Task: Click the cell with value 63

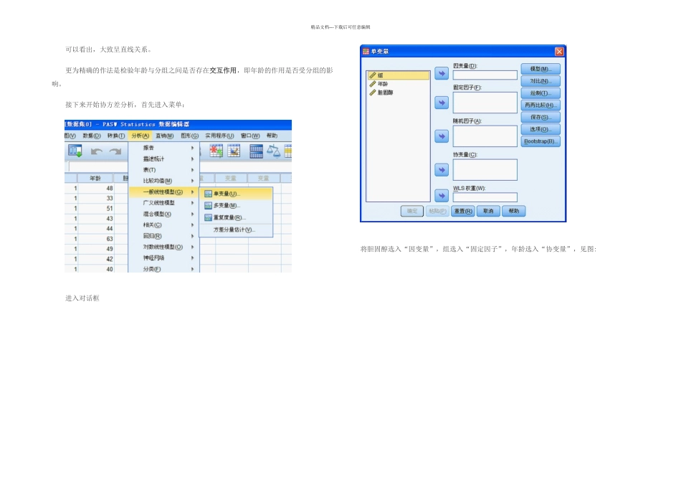Action: click(97, 239)
